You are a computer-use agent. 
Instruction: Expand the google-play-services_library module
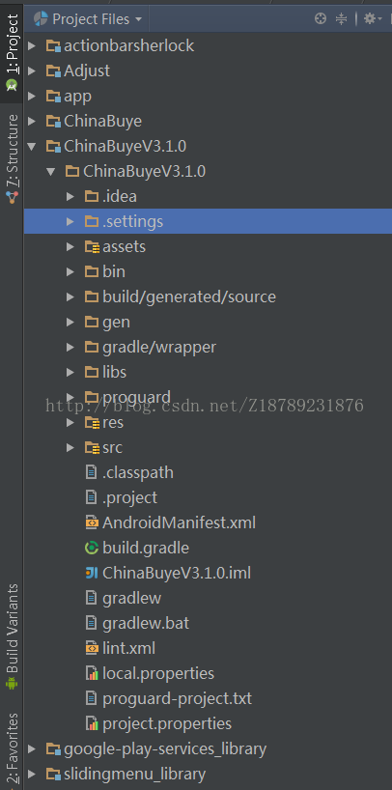coord(32,749)
